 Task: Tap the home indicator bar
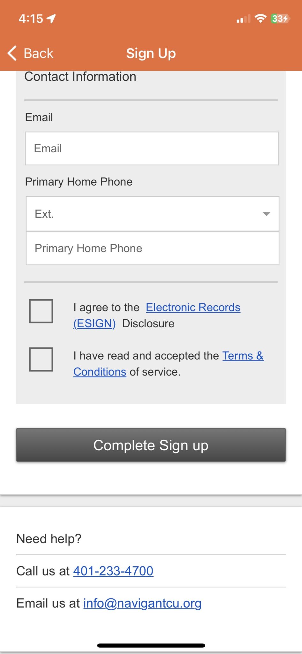tap(151, 645)
